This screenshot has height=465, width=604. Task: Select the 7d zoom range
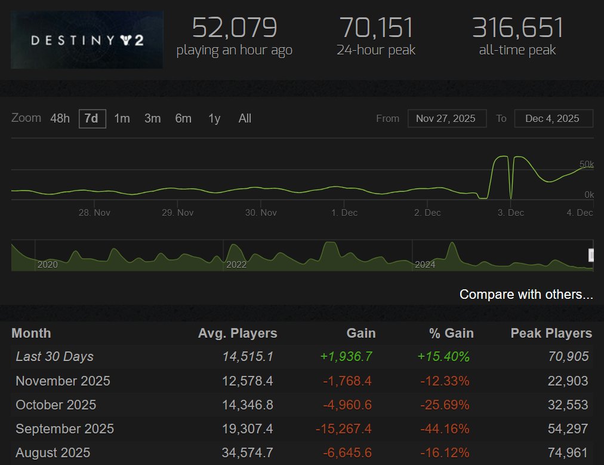coord(92,118)
